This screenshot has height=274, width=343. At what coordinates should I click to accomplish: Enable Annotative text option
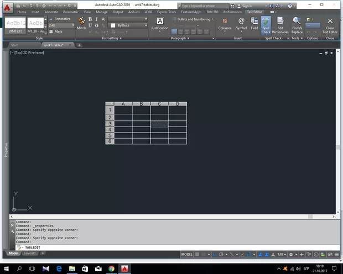click(60, 19)
